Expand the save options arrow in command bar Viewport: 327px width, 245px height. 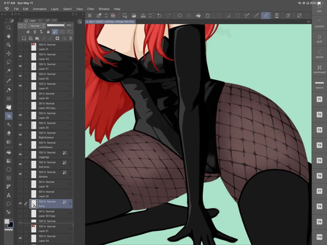click(150, 16)
